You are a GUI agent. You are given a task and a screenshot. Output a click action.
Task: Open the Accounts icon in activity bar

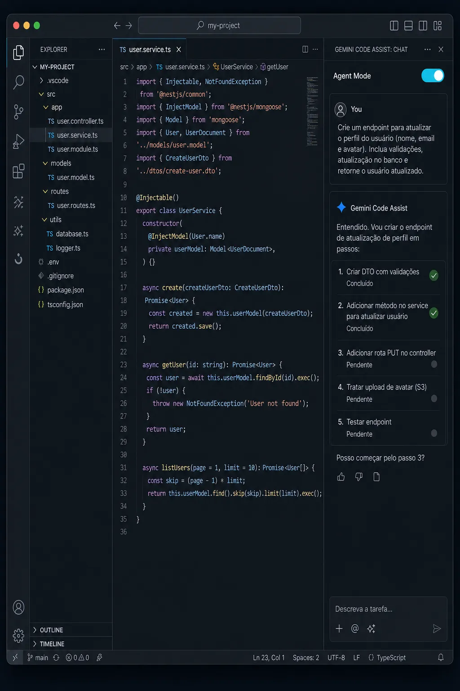click(x=18, y=607)
